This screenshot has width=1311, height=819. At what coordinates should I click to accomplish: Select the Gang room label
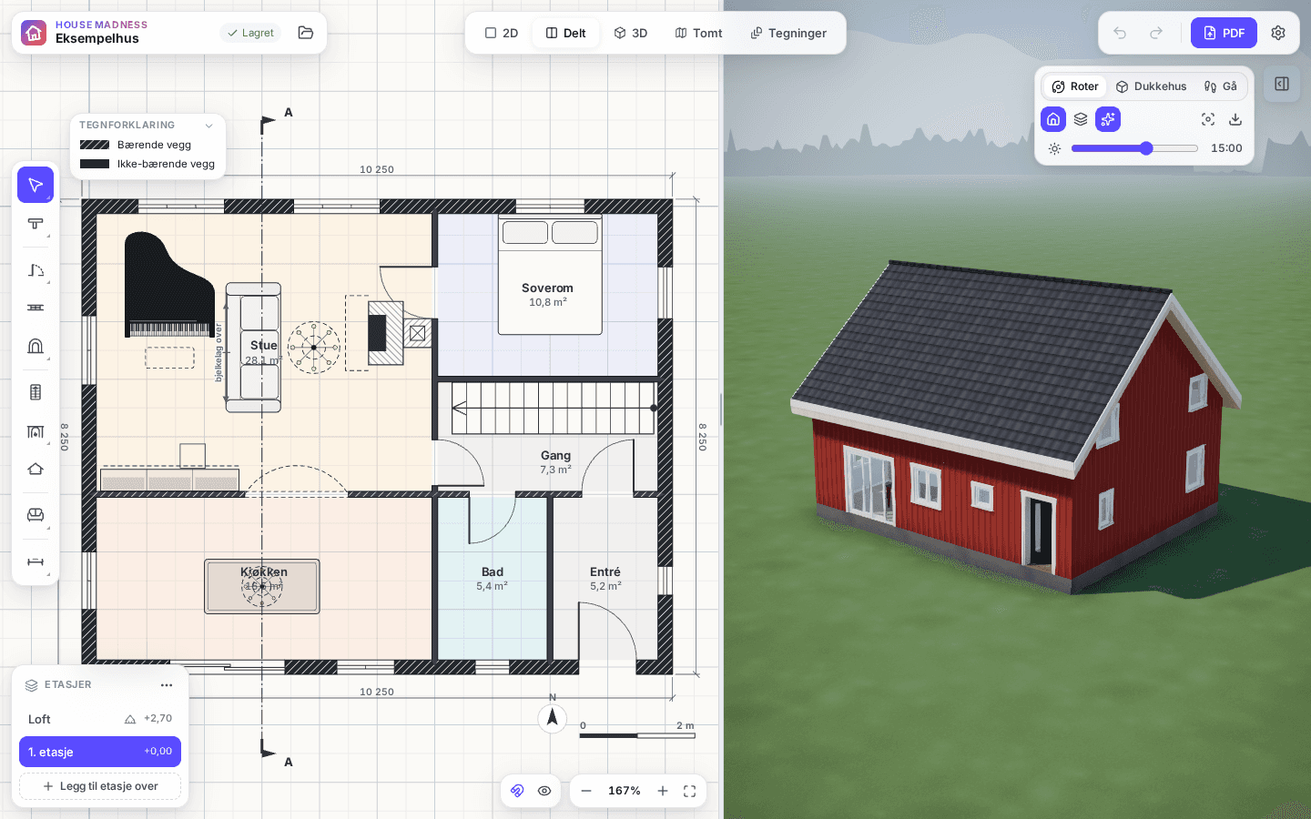(555, 456)
